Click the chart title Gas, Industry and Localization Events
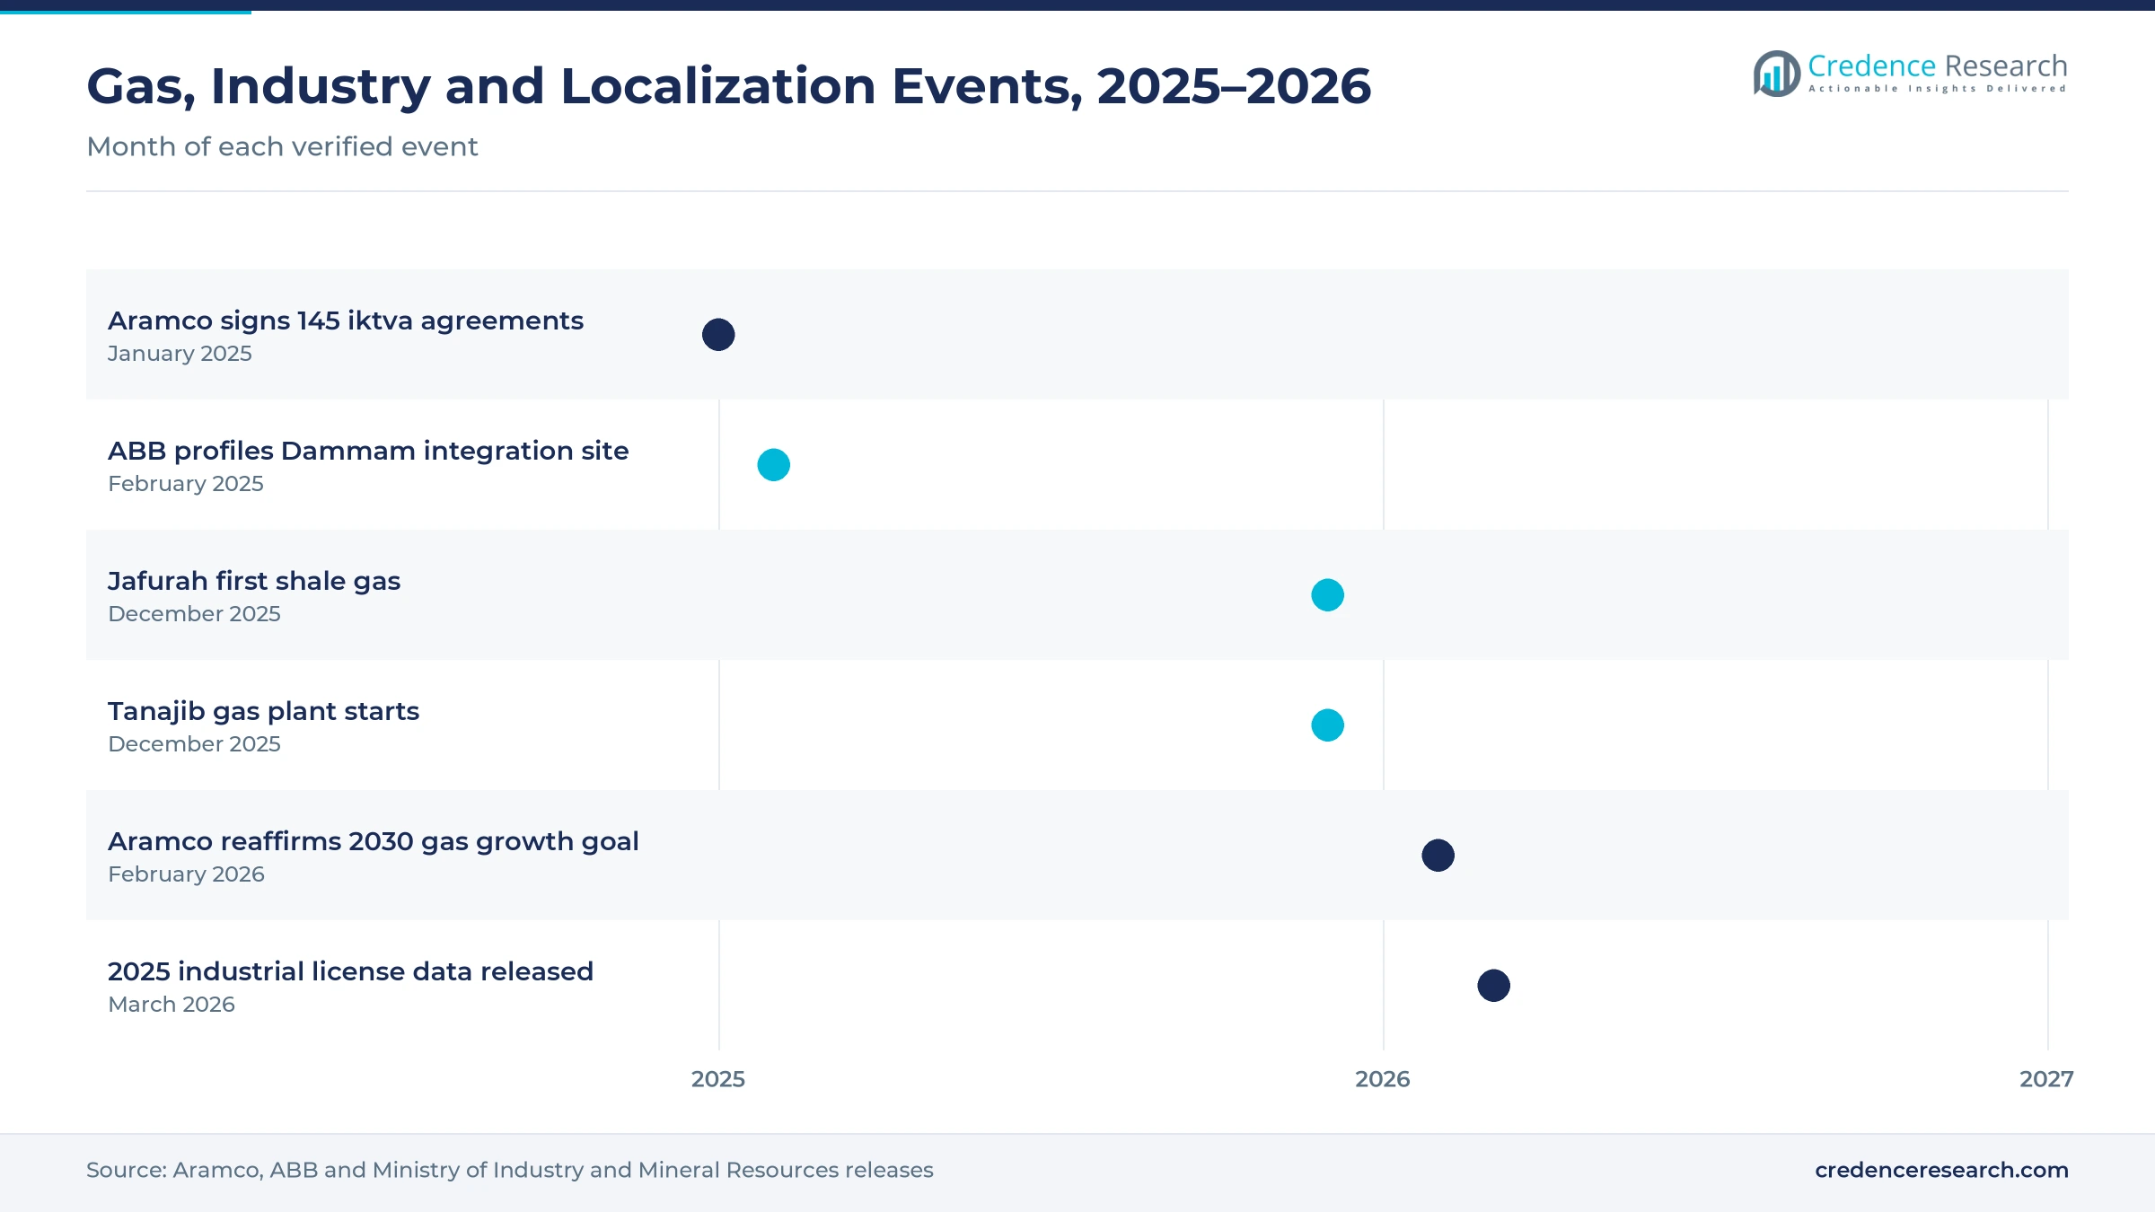 (728, 86)
